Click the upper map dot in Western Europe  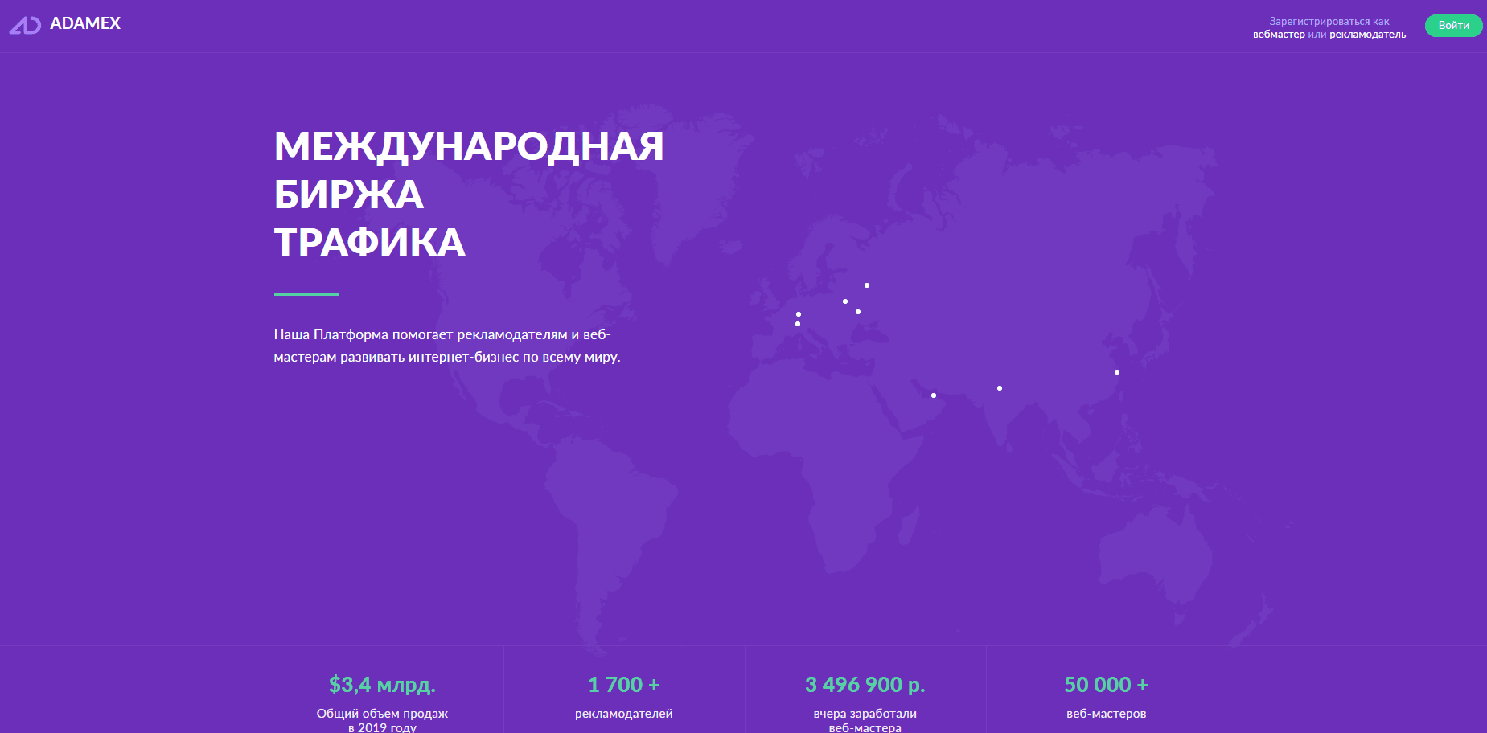[x=799, y=314]
